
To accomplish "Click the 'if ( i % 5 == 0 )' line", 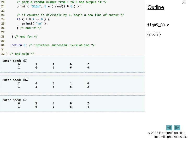I will coord(33,19).
